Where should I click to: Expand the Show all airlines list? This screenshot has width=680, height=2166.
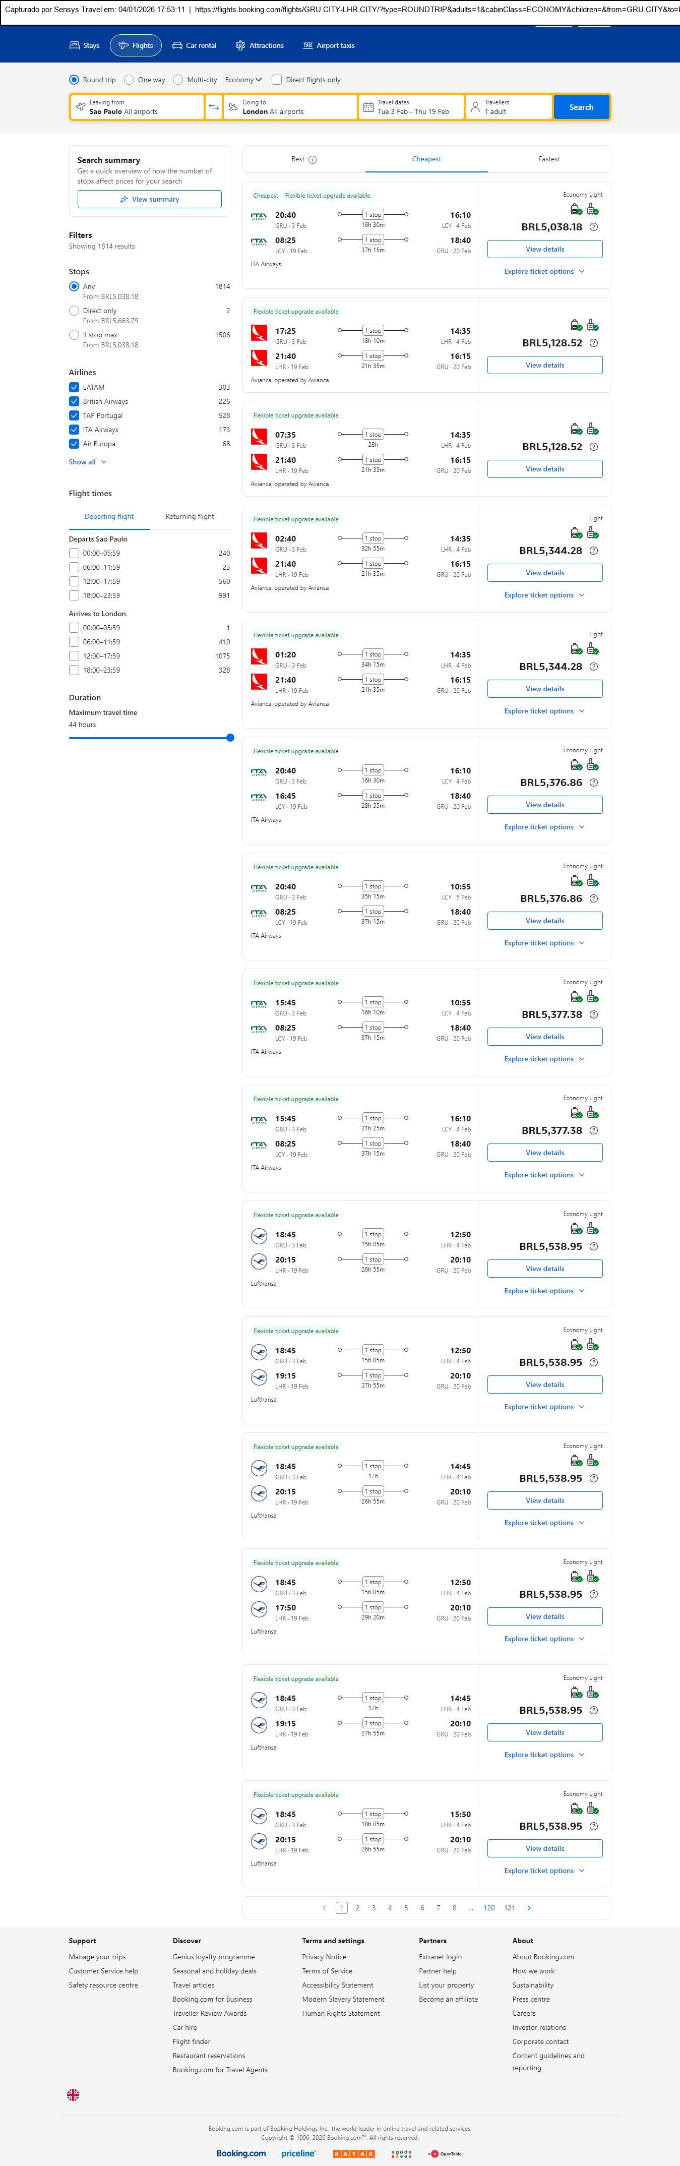(x=87, y=462)
